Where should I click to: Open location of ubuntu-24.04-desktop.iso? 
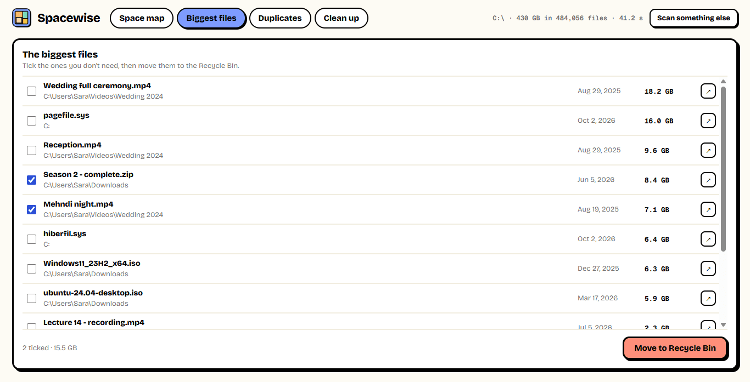pyautogui.click(x=708, y=298)
